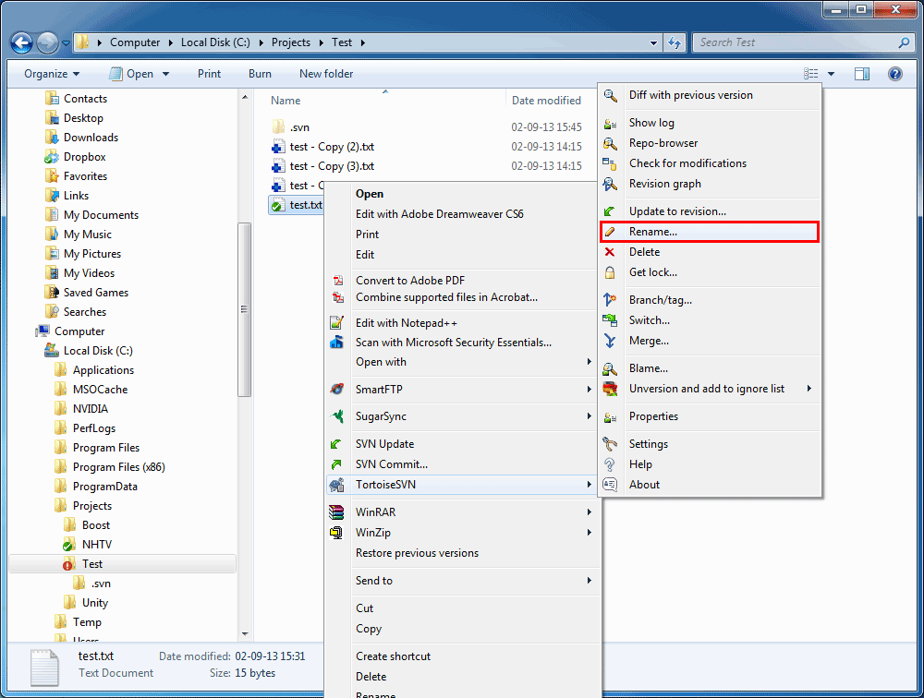
Task: Click the WinZip icon
Action: 336,533
